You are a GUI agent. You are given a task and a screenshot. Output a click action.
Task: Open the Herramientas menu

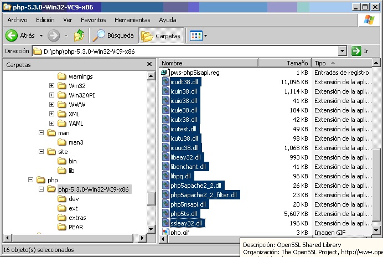point(132,20)
